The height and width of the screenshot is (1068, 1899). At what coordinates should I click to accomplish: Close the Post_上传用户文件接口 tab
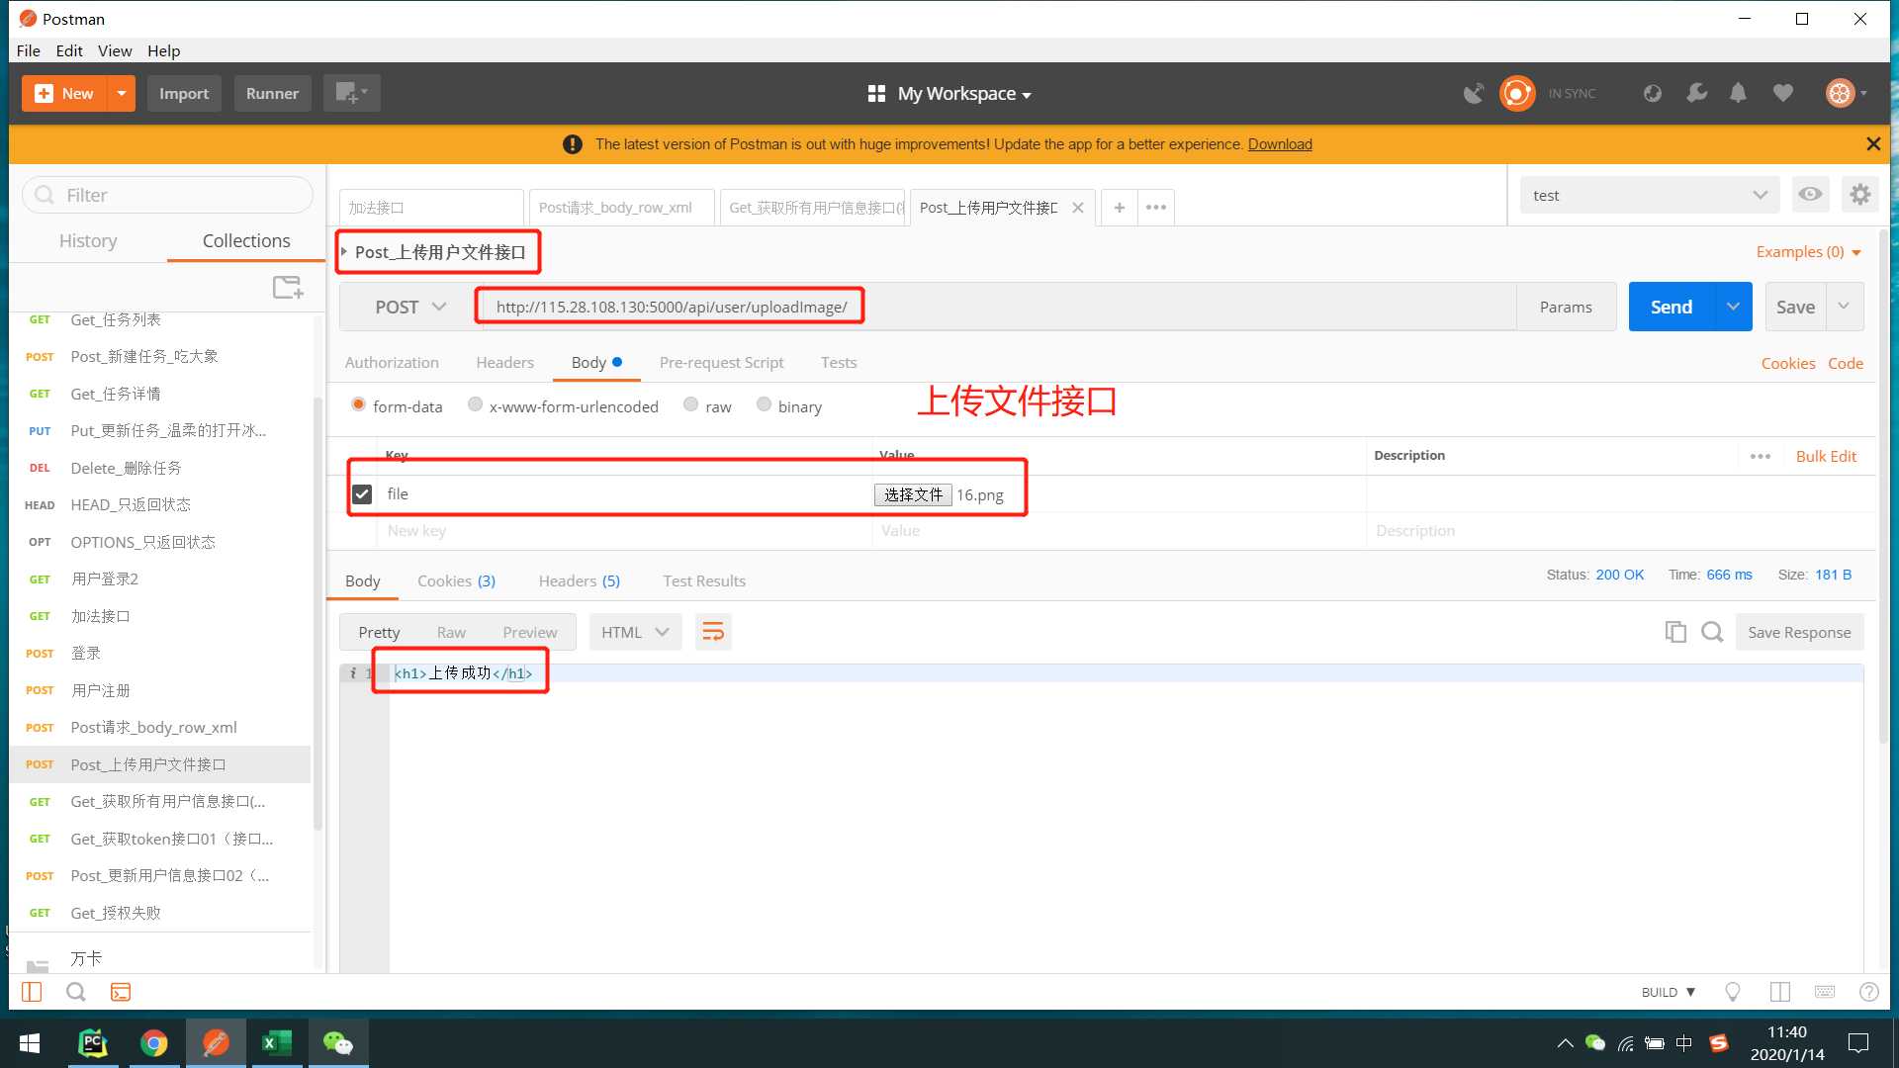point(1078,208)
